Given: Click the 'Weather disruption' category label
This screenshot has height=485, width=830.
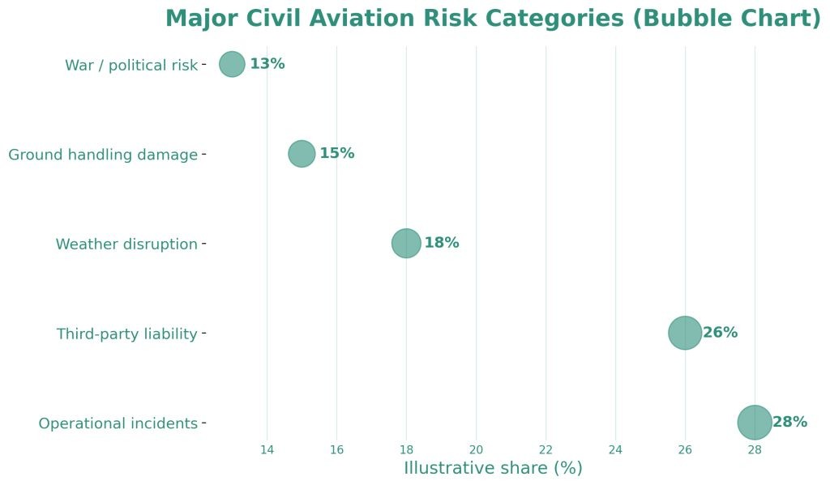Looking at the screenshot, I should tap(126, 245).
